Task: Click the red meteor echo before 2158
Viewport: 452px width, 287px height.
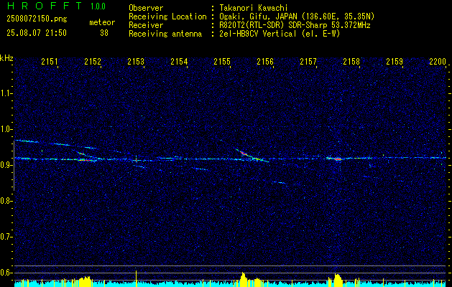Action: click(x=336, y=159)
